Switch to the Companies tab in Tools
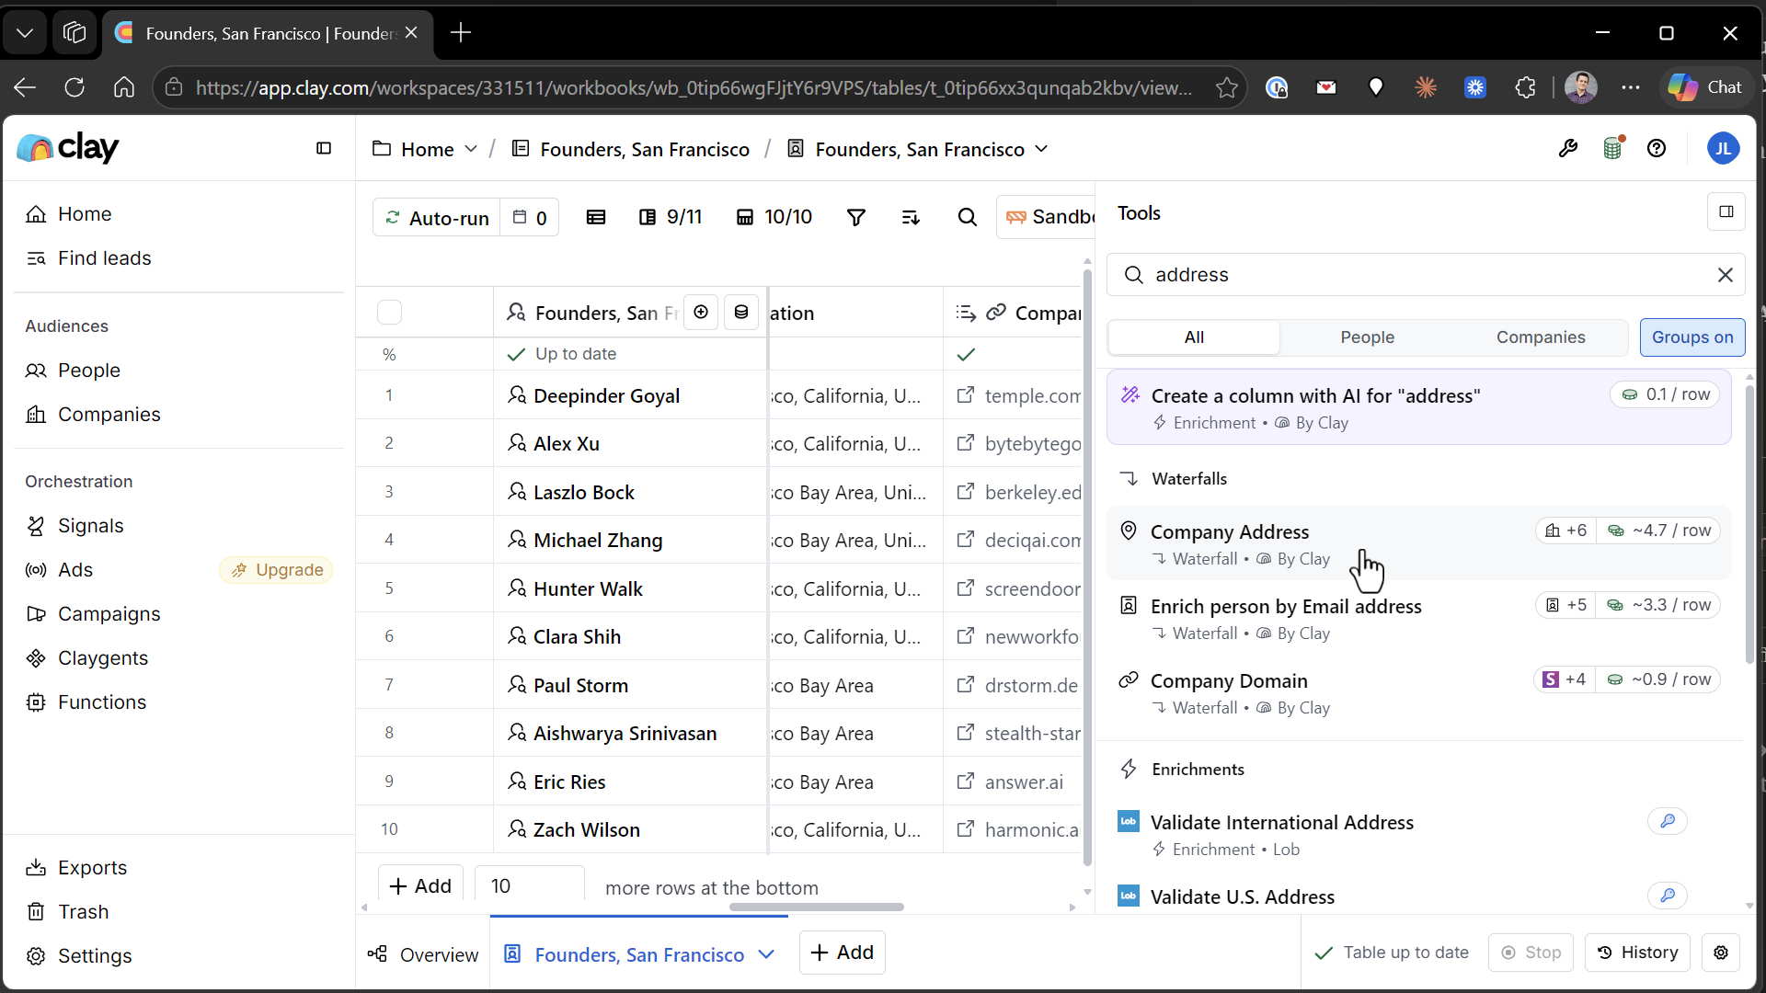1766x993 pixels. 1541,337
